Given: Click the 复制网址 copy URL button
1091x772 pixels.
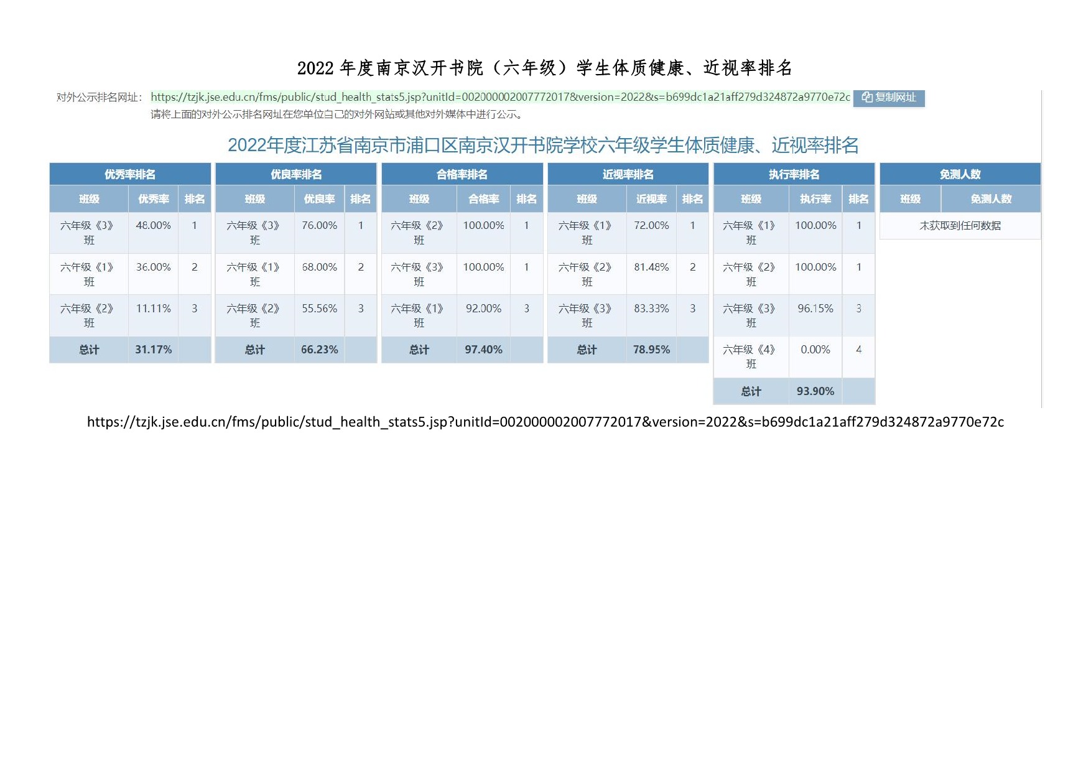Looking at the screenshot, I should coord(889,98).
